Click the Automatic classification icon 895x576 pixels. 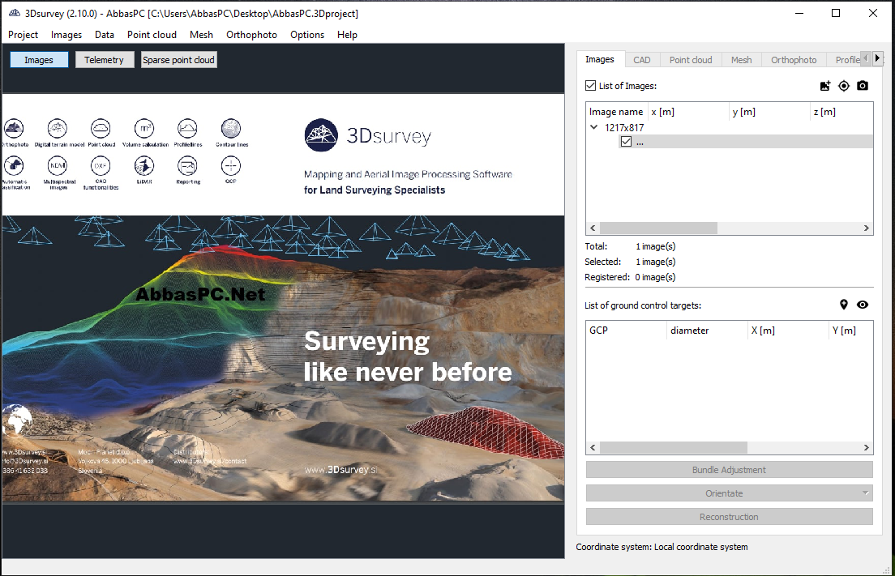[x=15, y=166]
